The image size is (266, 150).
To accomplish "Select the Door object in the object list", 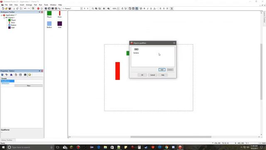I will click(59, 15).
